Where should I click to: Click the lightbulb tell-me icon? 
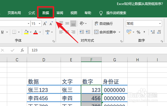pyautogui.click(x=101, y=13)
